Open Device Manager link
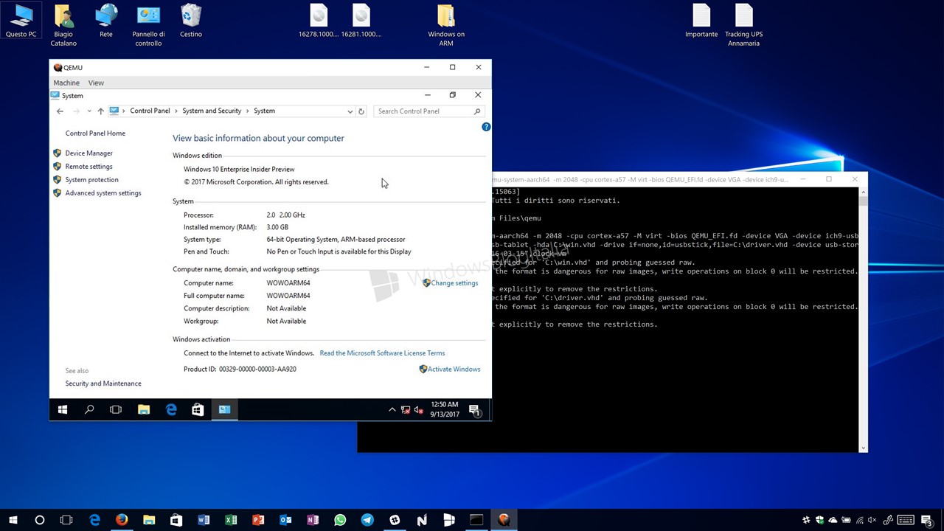This screenshot has width=944, height=531. (88, 153)
